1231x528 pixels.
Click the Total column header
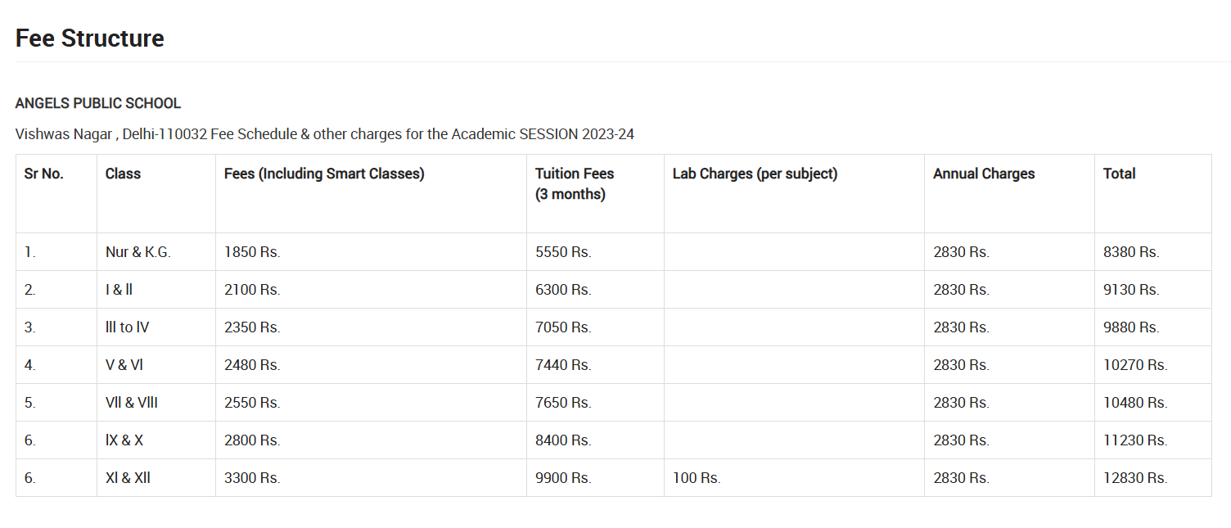pos(1119,174)
